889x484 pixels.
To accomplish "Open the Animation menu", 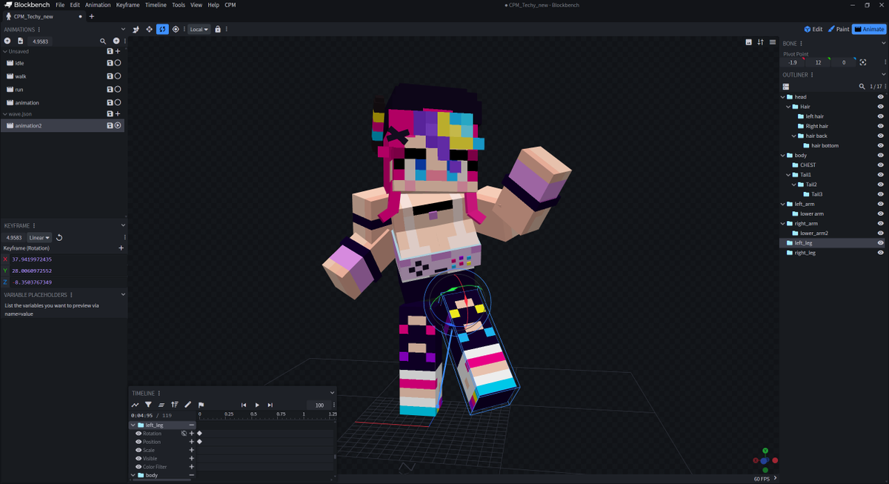I will [98, 5].
